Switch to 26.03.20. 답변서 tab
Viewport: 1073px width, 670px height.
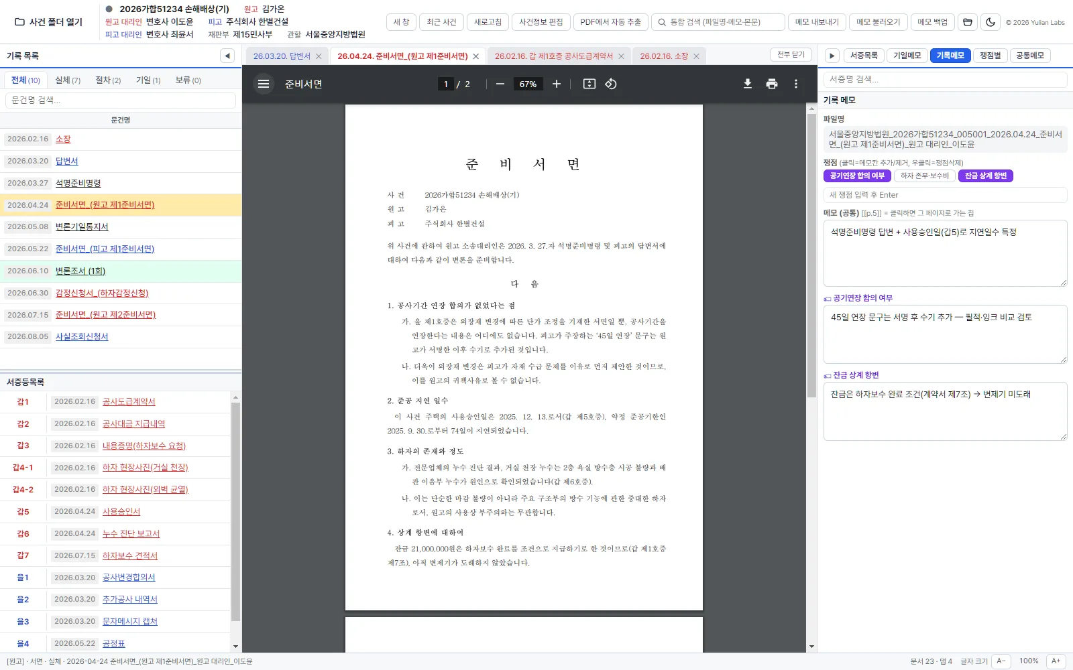(282, 56)
